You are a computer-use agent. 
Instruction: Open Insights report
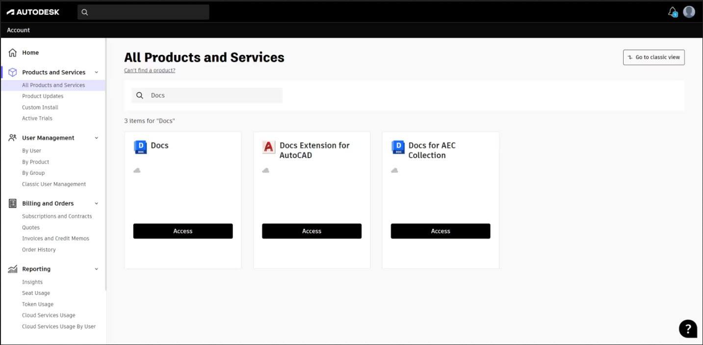pos(32,282)
